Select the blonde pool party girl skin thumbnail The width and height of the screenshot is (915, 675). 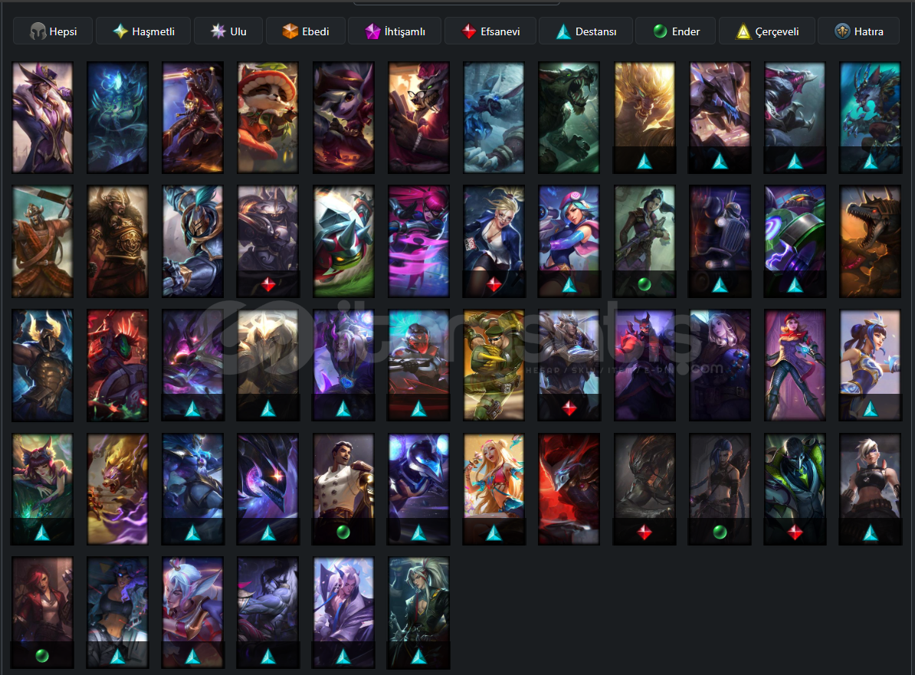click(494, 489)
